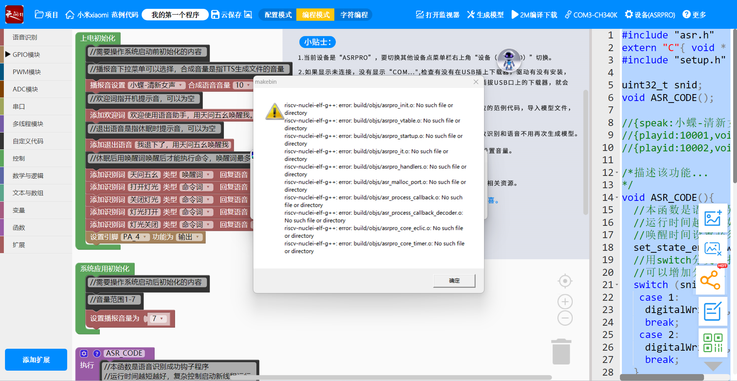
Task: Click the edit note floating icon
Action: 713,311
